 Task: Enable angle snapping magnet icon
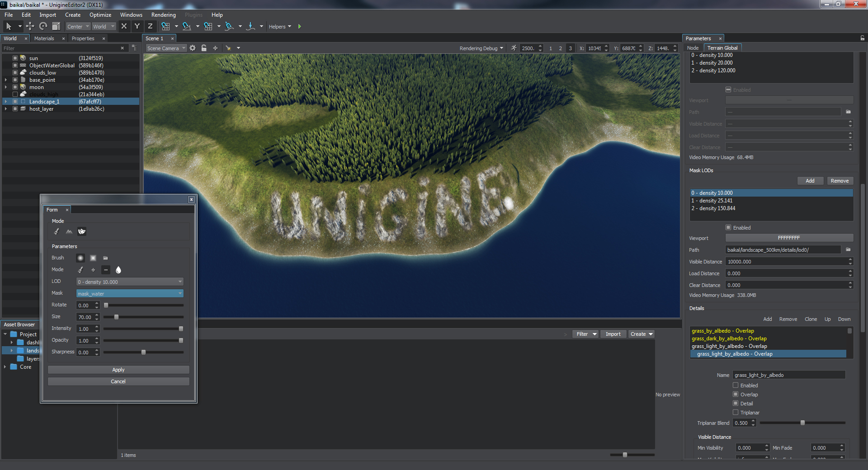click(186, 27)
